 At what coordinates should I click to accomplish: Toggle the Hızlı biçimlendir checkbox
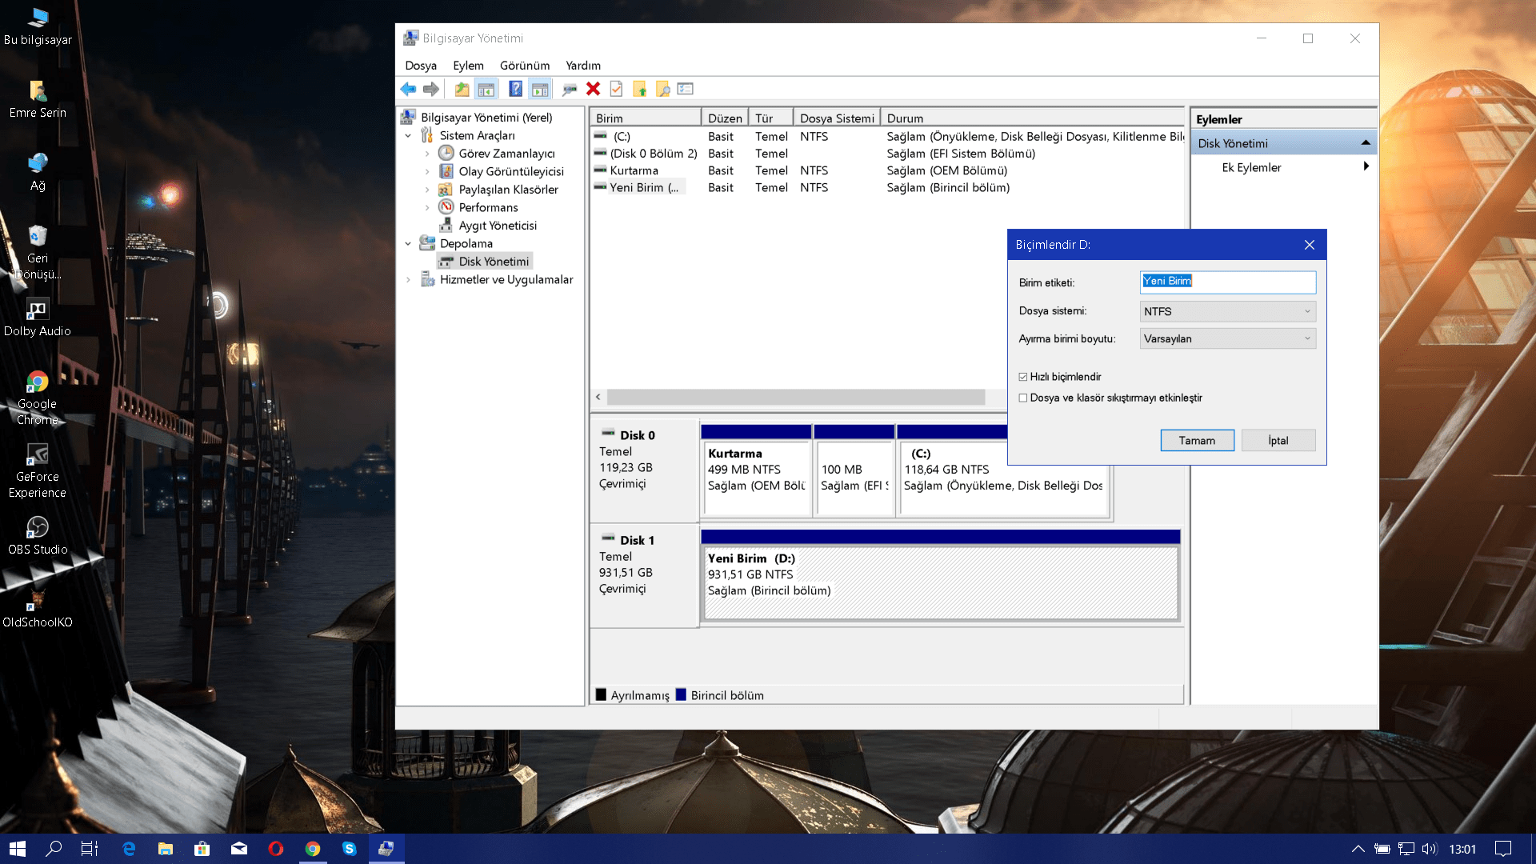pos(1023,377)
